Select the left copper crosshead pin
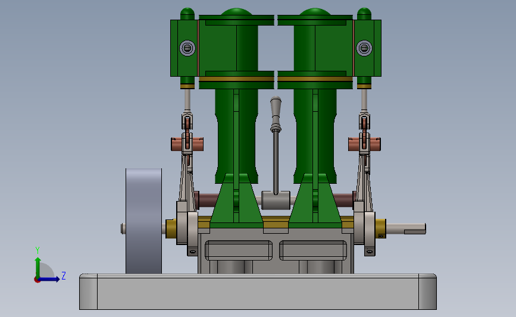The width and height of the screenshot is (516, 317). 187,145
